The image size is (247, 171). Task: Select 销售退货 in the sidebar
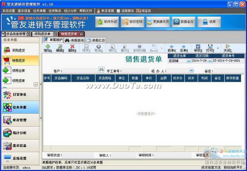(x=20, y=60)
